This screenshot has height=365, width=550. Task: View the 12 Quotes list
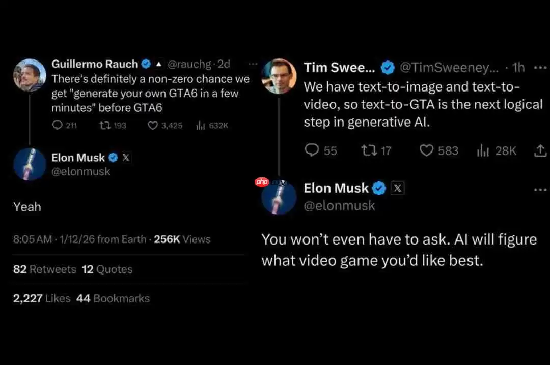point(107,269)
